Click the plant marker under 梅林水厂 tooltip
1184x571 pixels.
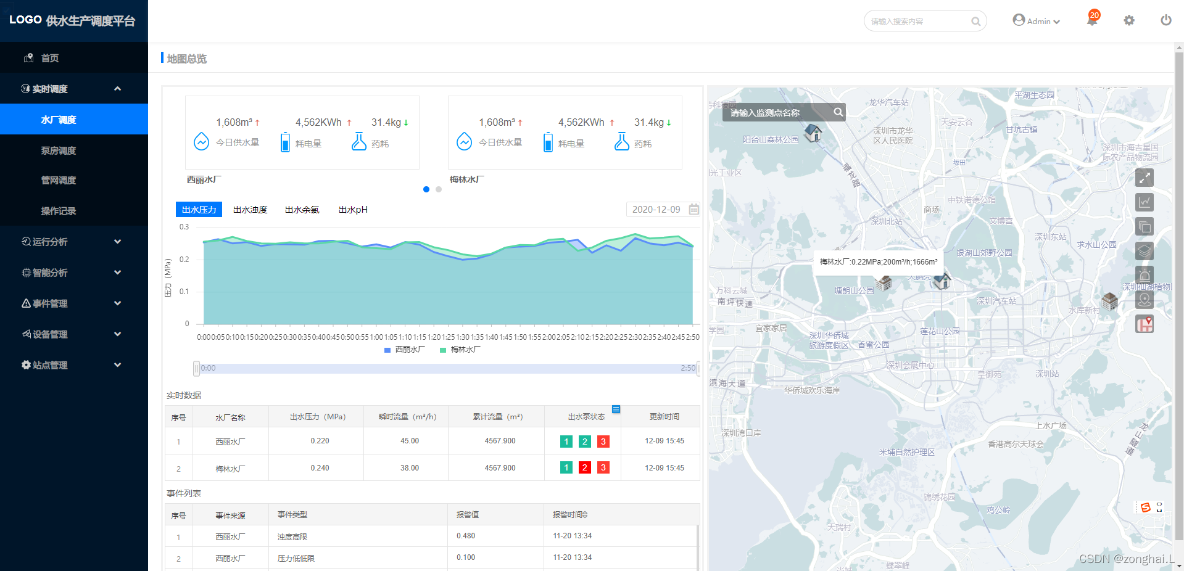point(884,283)
